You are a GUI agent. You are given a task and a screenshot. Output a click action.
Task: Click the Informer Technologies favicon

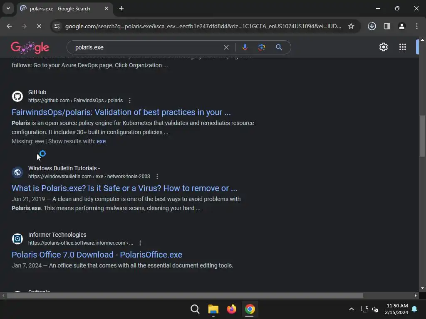click(17, 239)
